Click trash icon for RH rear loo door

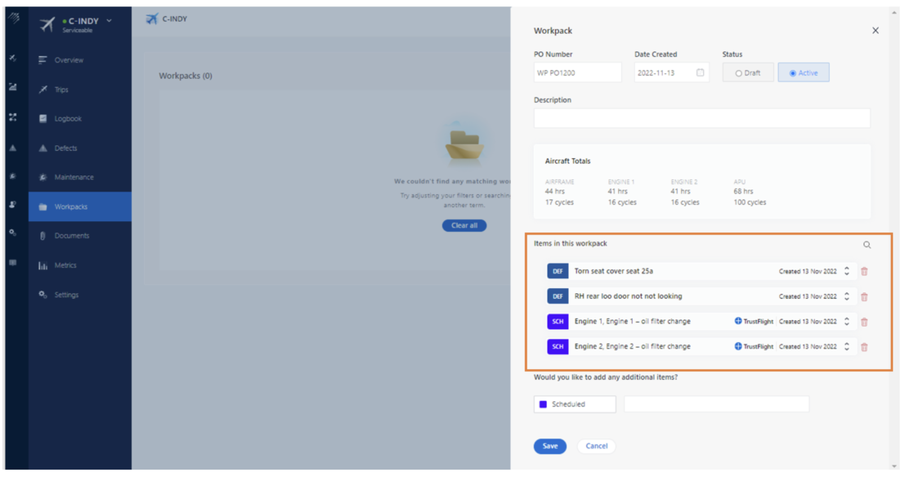pos(864,297)
